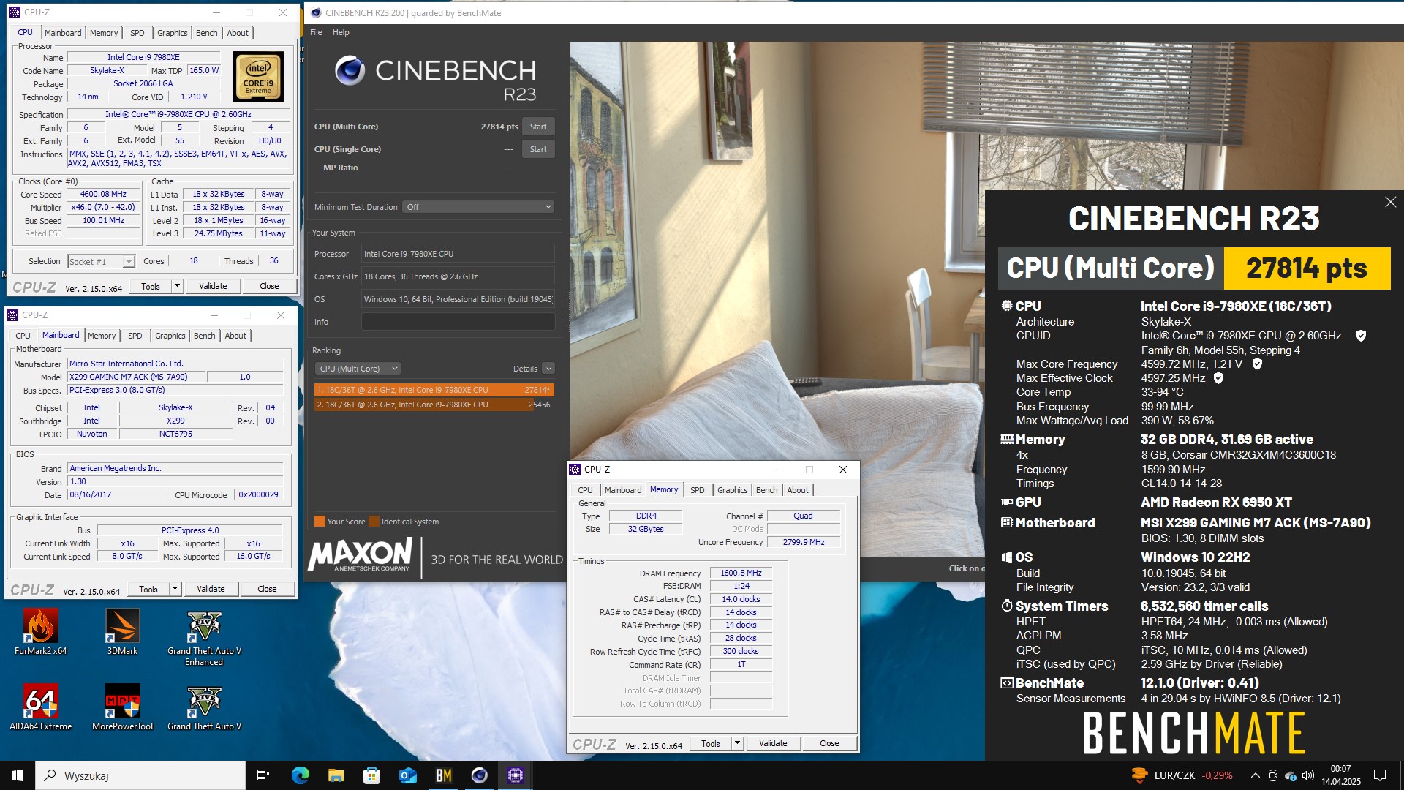1404x790 pixels.
Task: Switch to Cinebench taskbar icon
Action: click(479, 775)
